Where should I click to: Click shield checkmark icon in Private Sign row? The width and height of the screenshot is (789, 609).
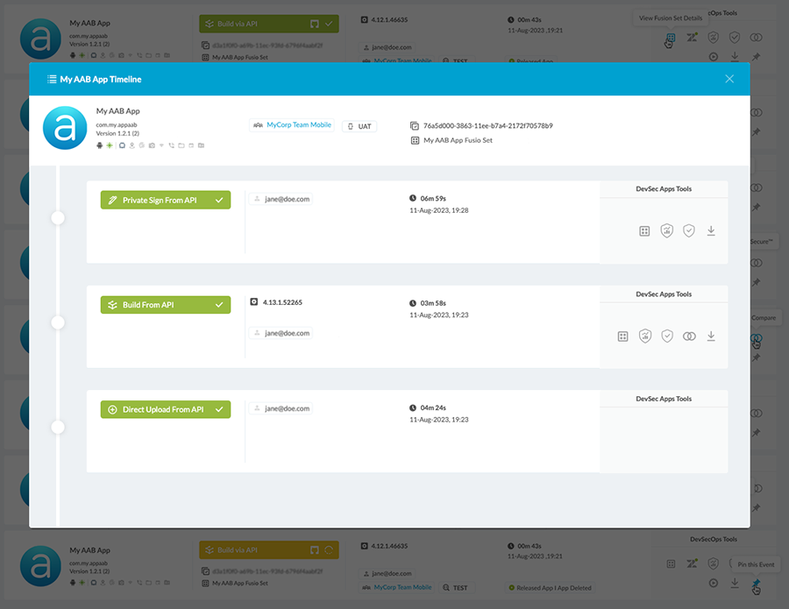tap(689, 231)
